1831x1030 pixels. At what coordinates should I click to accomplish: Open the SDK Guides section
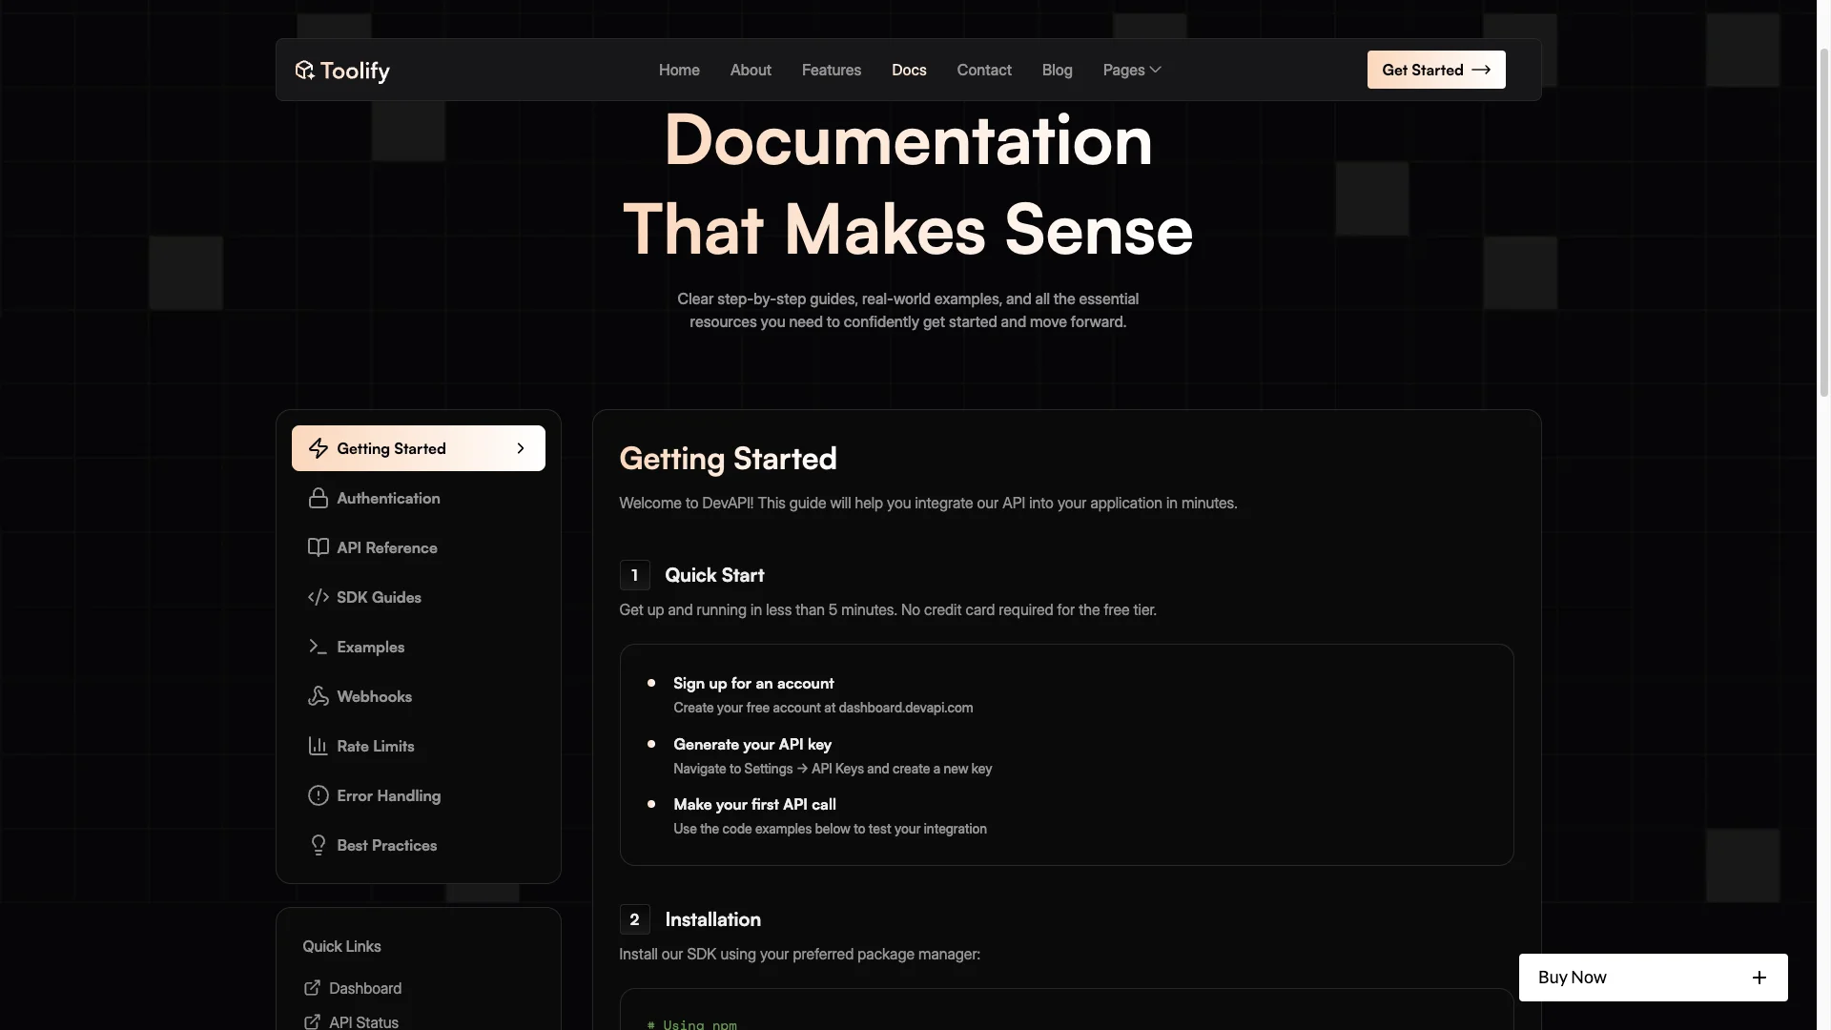419,597
